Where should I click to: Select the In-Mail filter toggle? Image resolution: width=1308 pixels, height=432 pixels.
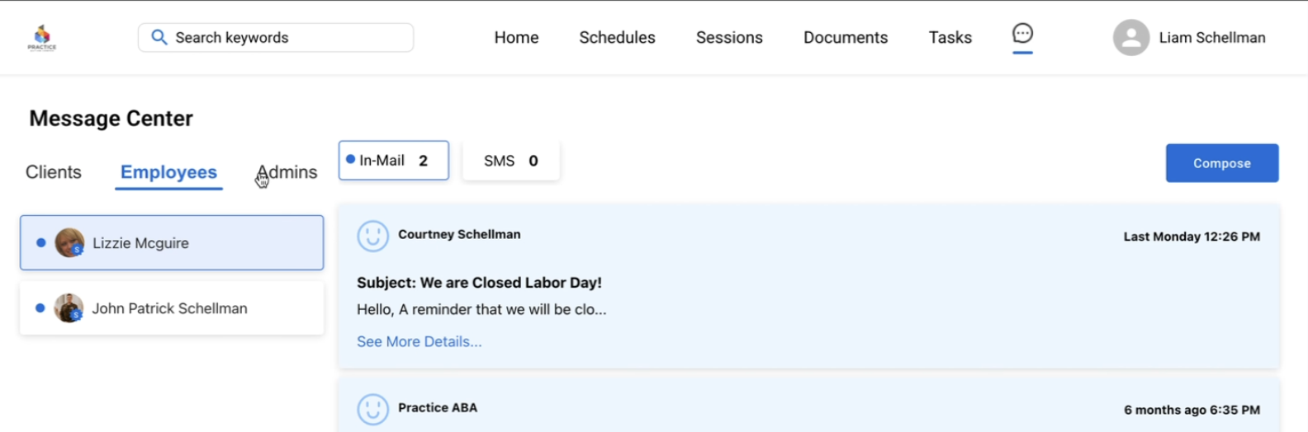tap(393, 161)
